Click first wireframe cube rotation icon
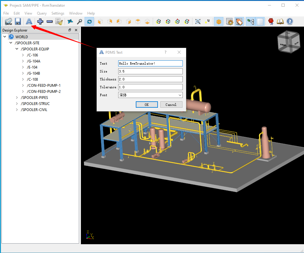304x253 pixels. [159, 22]
